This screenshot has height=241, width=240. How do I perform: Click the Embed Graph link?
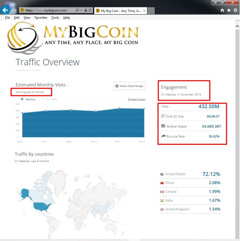pyautogui.click(x=137, y=99)
